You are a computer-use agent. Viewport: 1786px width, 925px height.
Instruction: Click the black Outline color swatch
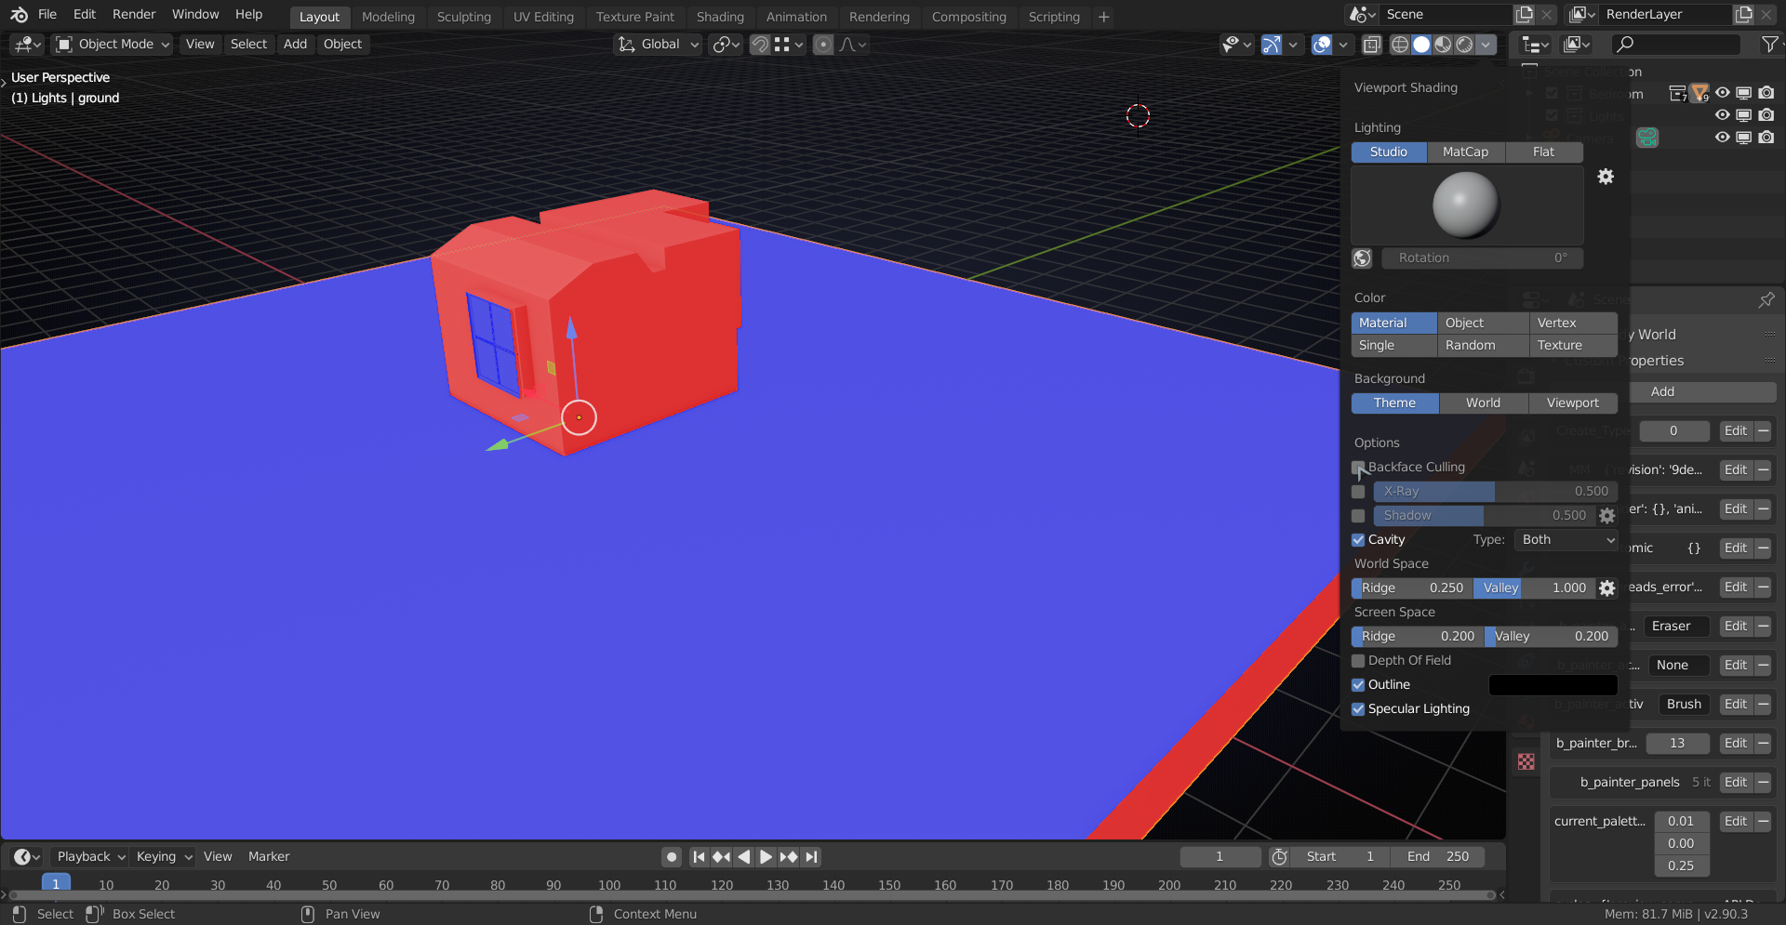coord(1553,685)
